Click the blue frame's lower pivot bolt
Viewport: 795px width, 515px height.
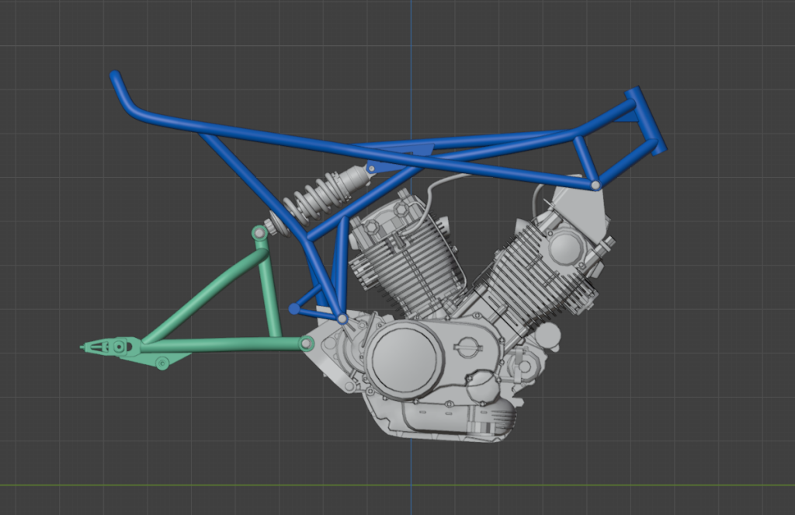tap(342, 318)
